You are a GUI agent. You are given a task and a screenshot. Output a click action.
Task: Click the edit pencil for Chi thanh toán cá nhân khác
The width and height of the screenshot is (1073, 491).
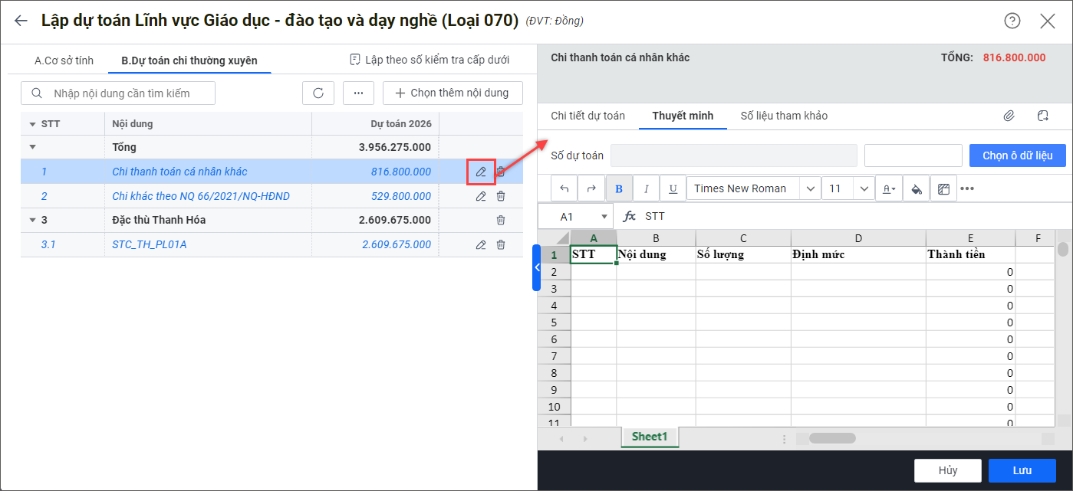(481, 172)
